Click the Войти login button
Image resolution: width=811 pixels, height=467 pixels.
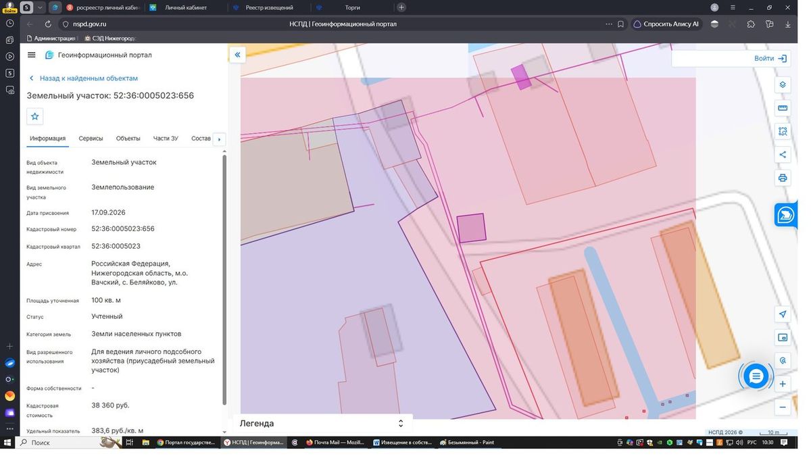click(x=770, y=59)
